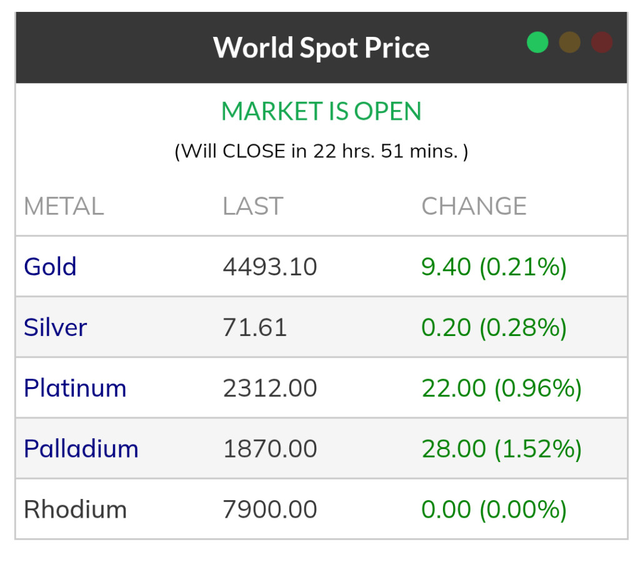Click Silver's last price 71.61
The image size is (643, 562).
(255, 327)
